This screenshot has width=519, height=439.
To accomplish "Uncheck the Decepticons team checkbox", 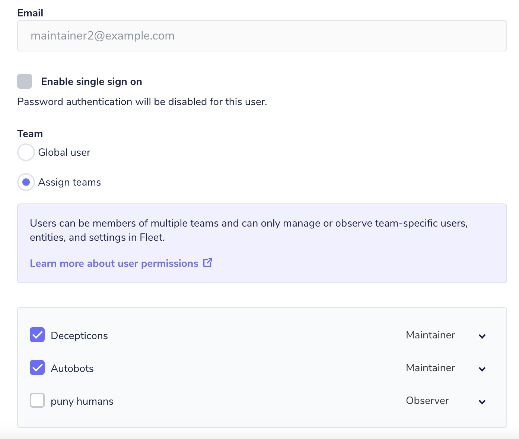I will 37,335.
